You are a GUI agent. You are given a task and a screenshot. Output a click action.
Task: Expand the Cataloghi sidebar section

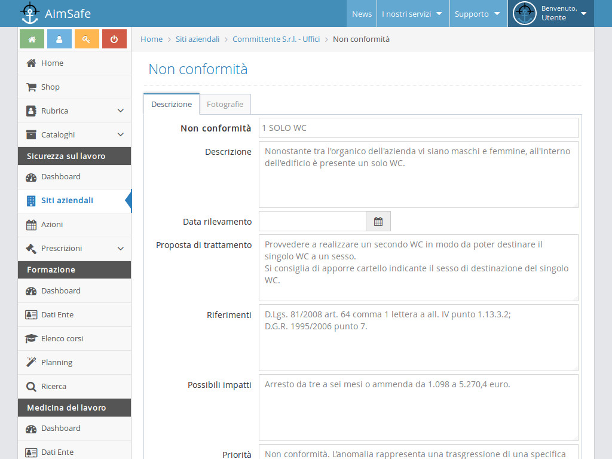[74, 135]
